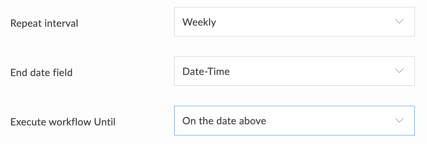The width and height of the screenshot is (427, 144).
Task: Click the On the date above value
Action: coord(224,121)
